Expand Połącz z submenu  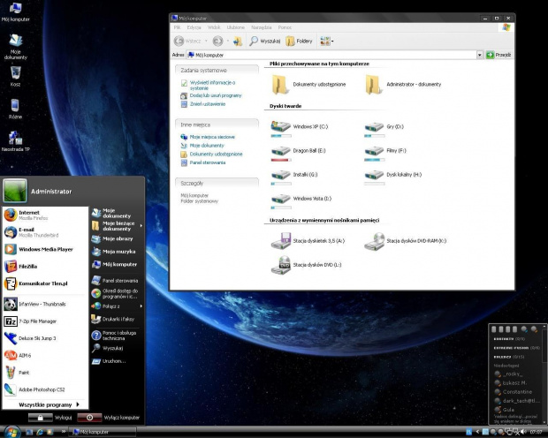point(117,306)
